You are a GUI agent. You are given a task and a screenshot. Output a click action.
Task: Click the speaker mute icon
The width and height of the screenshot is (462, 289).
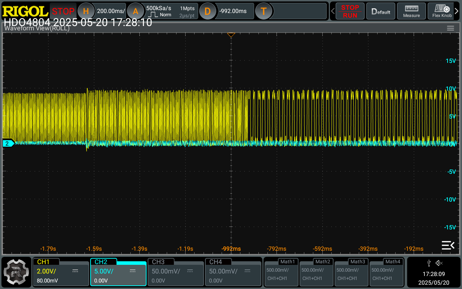[x=439, y=263]
